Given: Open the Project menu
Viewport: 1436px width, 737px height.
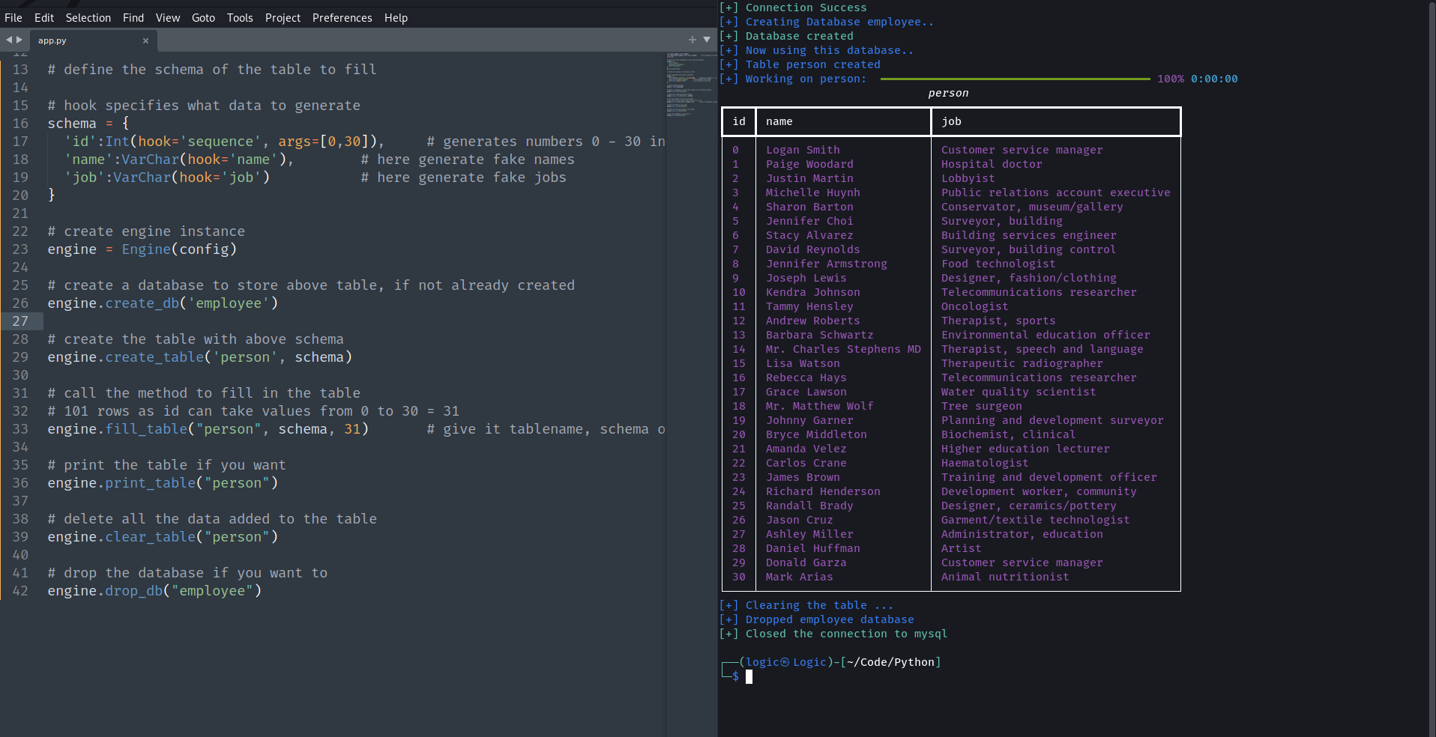Looking at the screenshot, I should point(283,17).
